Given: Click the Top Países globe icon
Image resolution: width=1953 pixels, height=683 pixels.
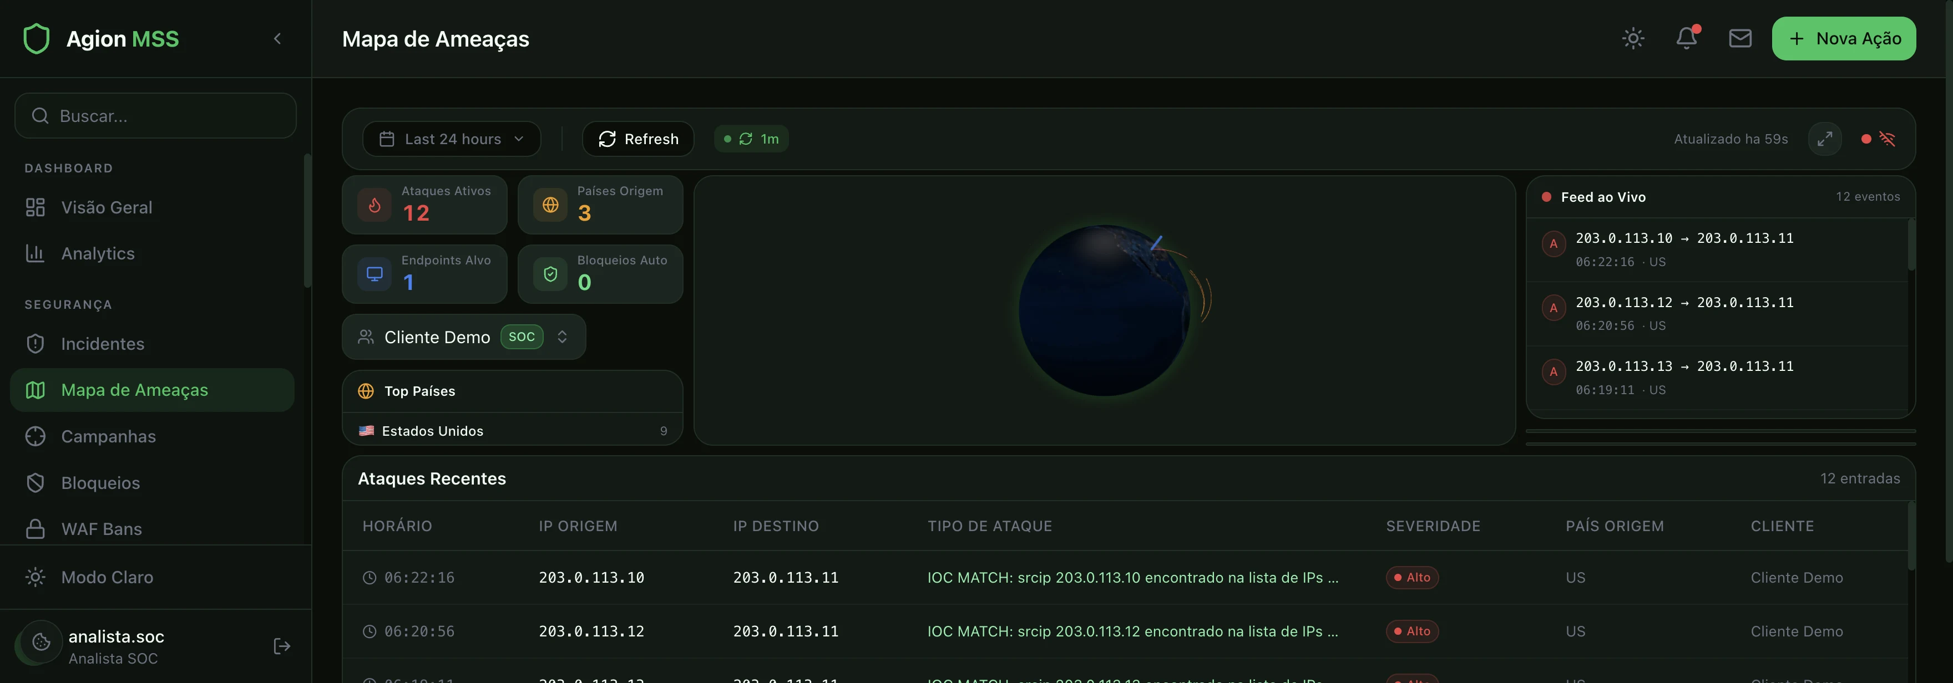Looking at the screenshot, I should click(x=366, y=391).
